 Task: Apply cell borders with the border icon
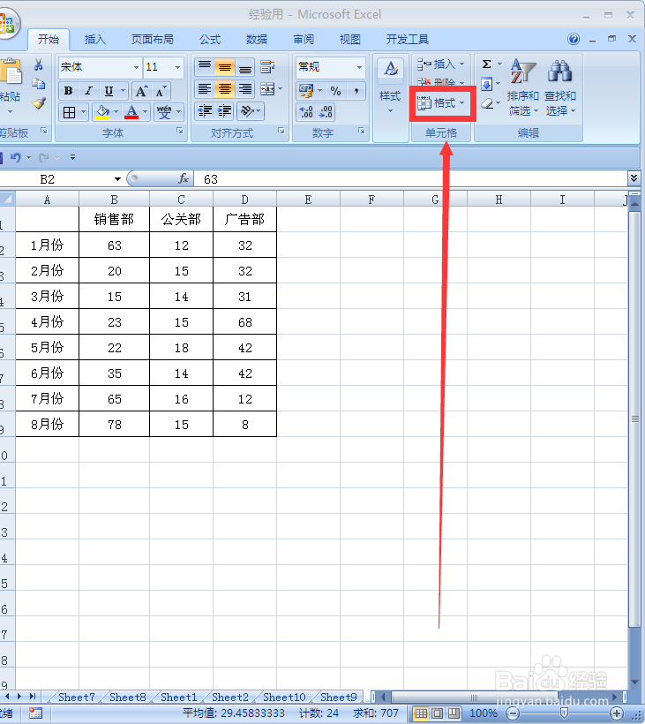[x=69, y=112]
